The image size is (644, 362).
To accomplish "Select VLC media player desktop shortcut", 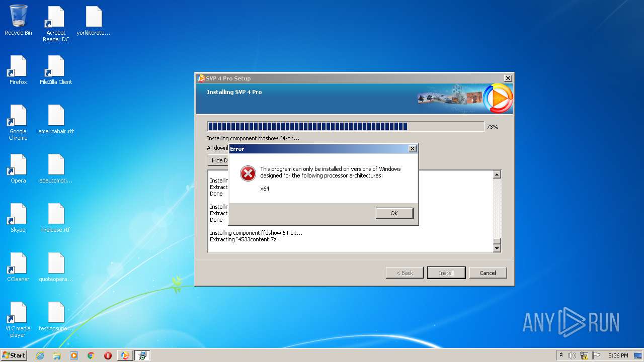I will tap(18, 319).
